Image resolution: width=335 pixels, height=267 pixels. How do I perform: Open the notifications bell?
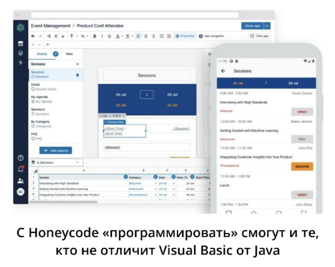[x=20, y=169]
